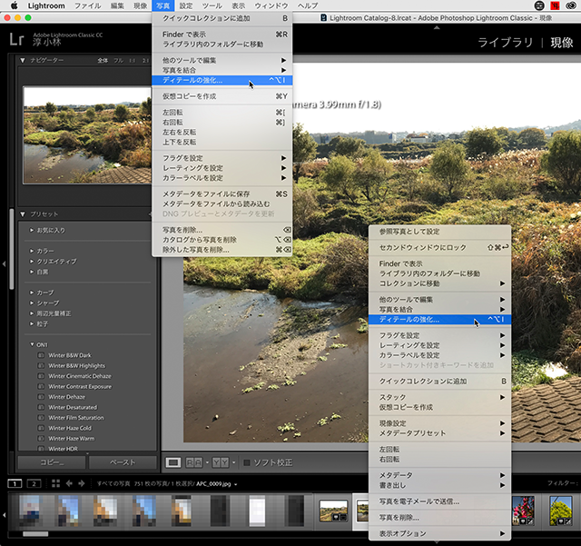The height and width of the screenshot is (546, 581).
Task: Open dropdown arrow next to APC_0009.jpg
Action: (x=236, y=484)
